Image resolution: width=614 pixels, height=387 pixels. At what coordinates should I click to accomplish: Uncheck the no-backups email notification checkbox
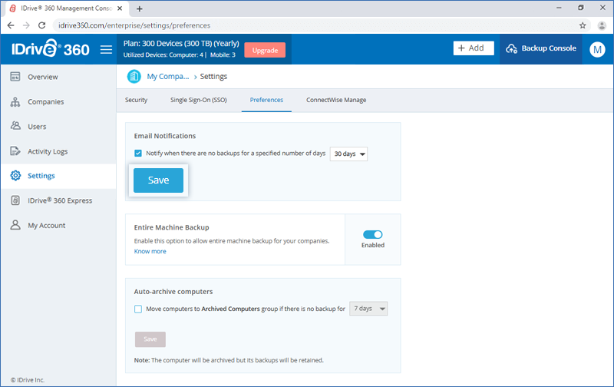coord(138,154)
